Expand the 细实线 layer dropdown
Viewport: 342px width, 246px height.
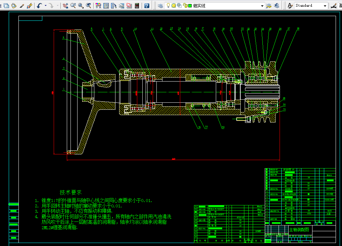[x=261, y=6]
